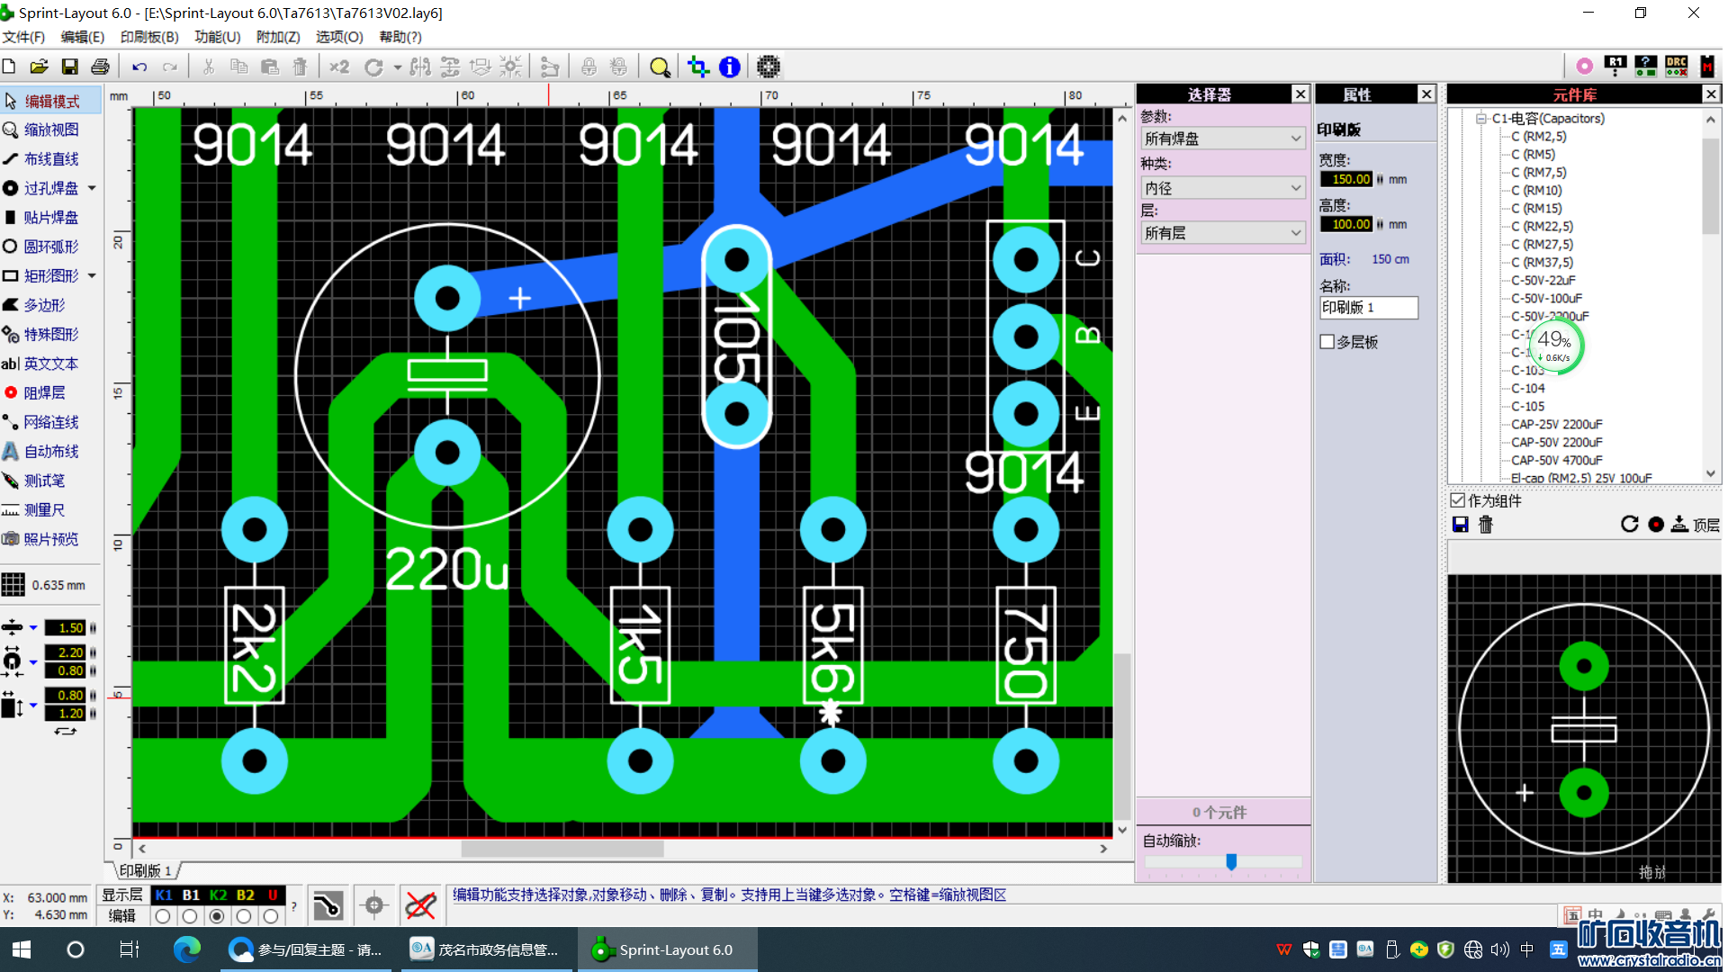Click the ground plane pattern icon
Viewport: 1728px width, 972px height.
[768, 67]
